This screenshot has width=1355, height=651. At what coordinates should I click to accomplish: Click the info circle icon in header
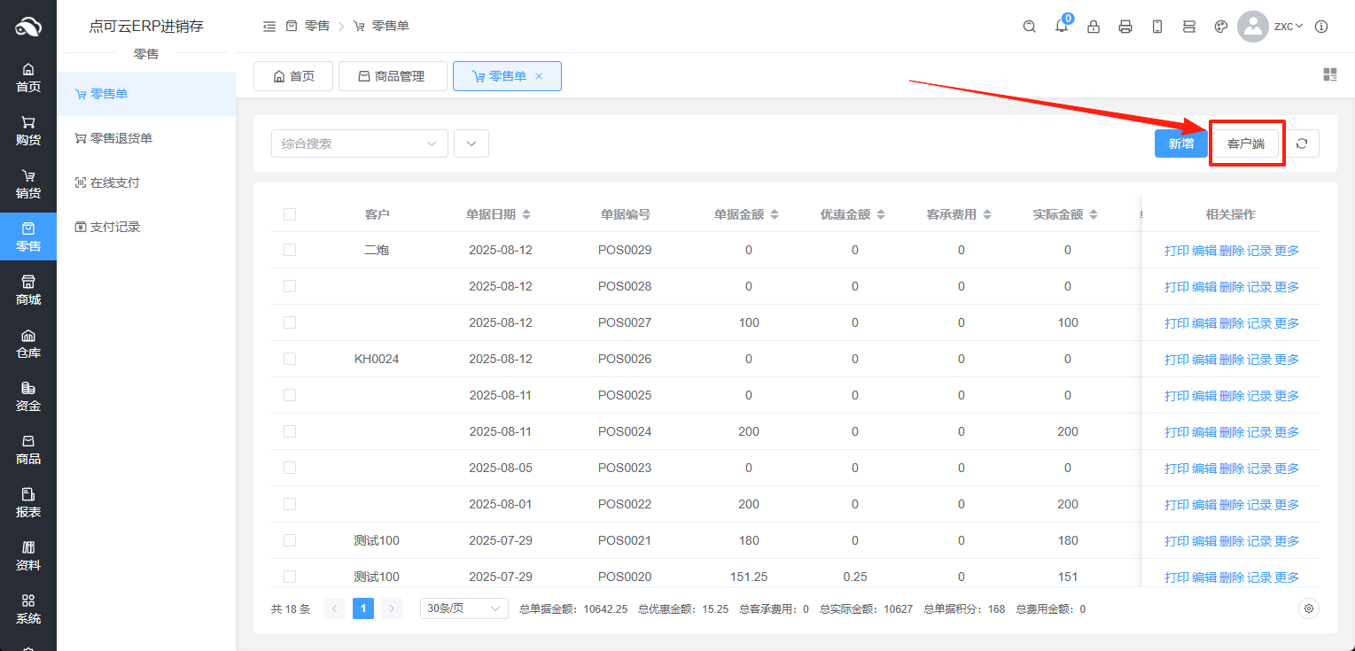tap(1321, 27)
